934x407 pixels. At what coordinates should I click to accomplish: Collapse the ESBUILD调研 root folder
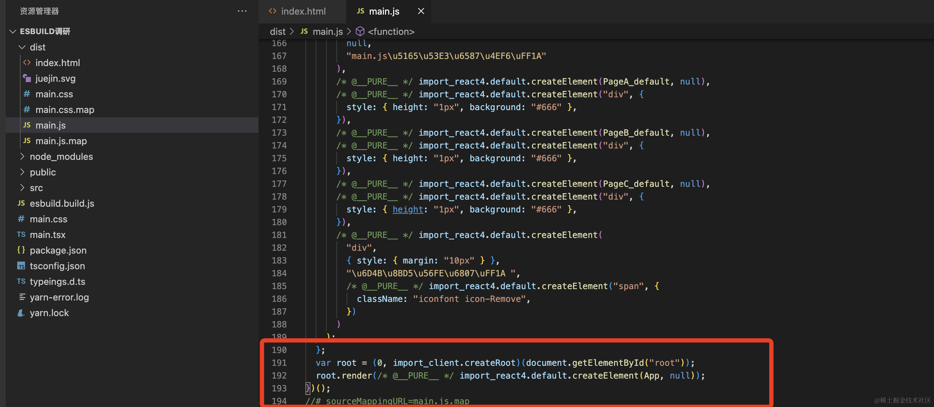[13, 32]
